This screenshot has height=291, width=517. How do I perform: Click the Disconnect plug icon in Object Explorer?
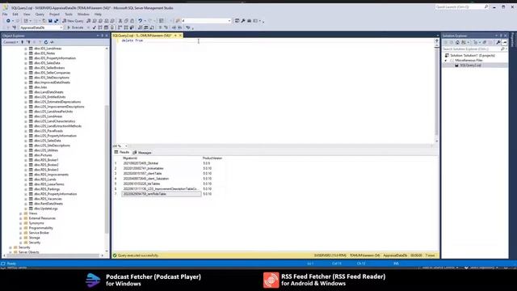tap(28, 42)
